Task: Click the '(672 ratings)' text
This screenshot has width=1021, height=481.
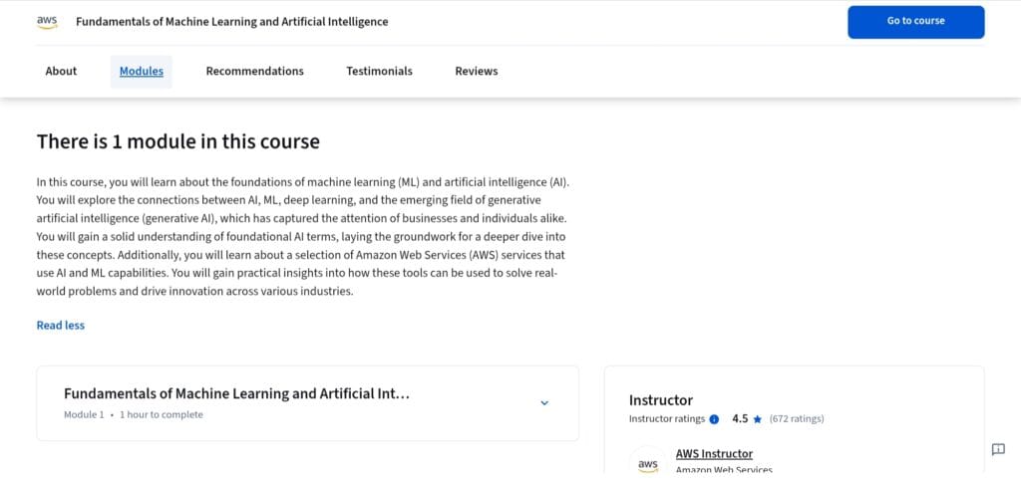Action: [797, 419]
